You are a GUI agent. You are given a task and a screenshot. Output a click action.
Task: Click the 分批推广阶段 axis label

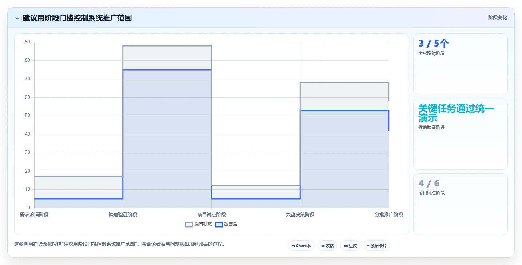(389, 214)
